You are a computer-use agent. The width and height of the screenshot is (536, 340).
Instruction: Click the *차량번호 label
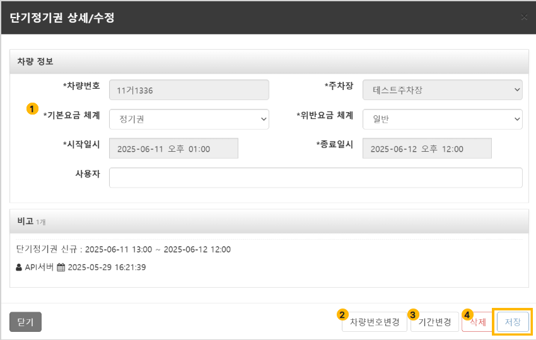pos(81,86)
